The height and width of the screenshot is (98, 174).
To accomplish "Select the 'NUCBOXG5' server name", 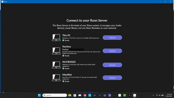I will point(69,62).
